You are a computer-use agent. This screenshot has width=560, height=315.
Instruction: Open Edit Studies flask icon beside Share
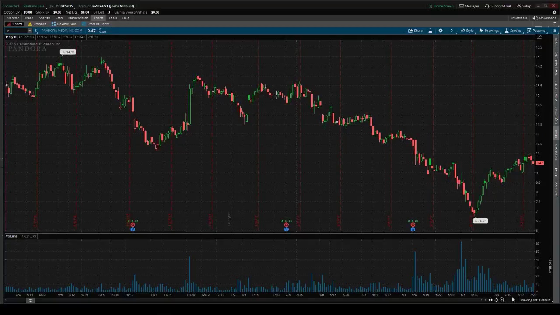tap(430, 31)
